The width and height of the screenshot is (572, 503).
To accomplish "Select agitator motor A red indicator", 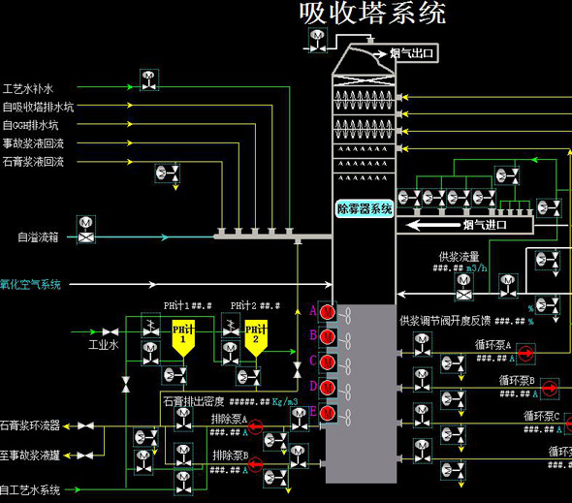I will 328,312.
